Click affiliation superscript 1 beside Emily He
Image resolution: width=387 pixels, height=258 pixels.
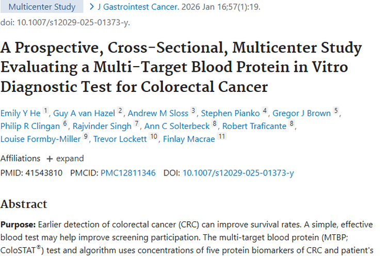45,111
